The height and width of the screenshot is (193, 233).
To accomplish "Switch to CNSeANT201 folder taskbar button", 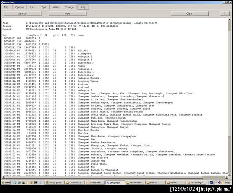I will pos(75,183).
